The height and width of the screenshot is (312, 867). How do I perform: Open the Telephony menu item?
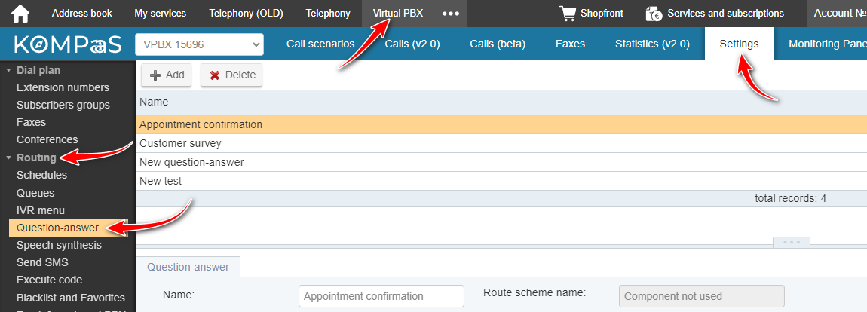click(328, 14)
